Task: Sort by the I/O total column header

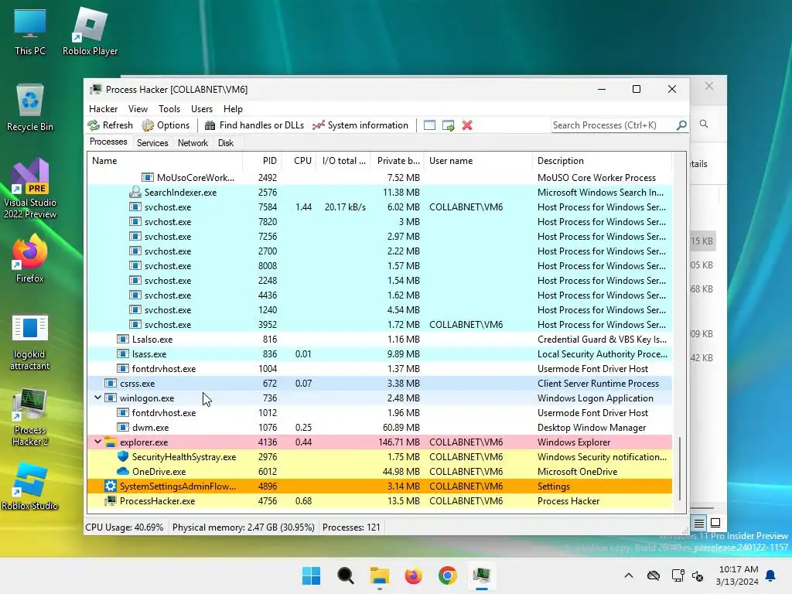Action: coord(343,161)
